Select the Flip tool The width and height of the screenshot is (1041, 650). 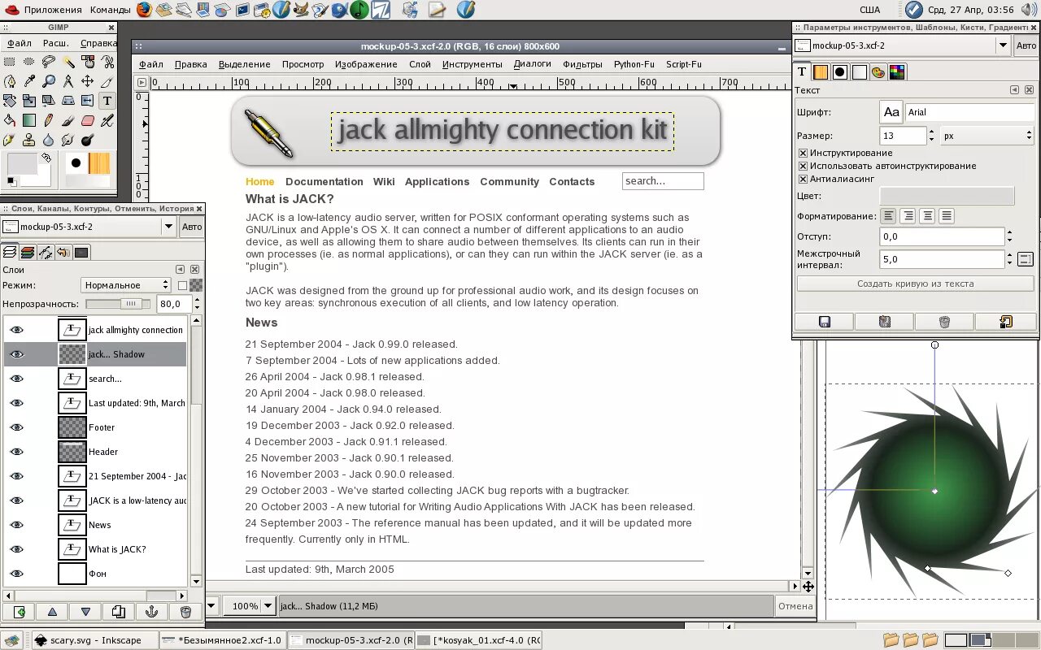click(88, 101)
